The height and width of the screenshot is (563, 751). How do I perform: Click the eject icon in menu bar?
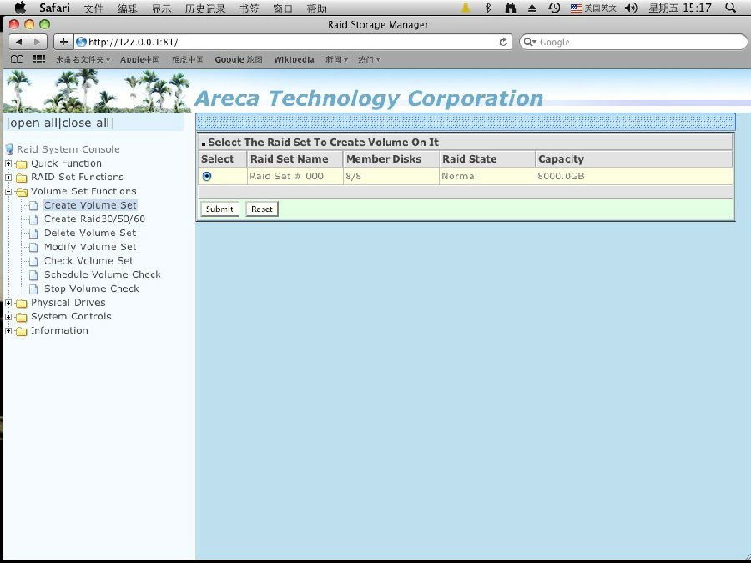click(532, 8)
